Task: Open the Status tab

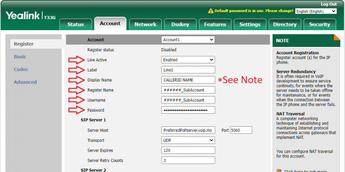Action: tap(75, 25)
